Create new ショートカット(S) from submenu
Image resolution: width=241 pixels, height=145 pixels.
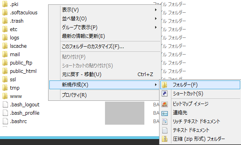[x=200, y=94]
